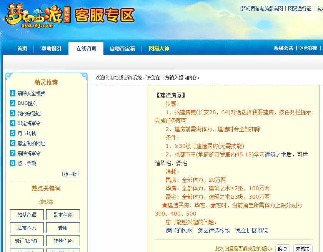323x252 pixels.
Task: Click the 登录客服 link
Action: pyautogui.click(x=308, y=48)
